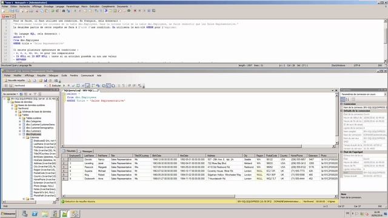Click the Dodsworth cell in results grid
The width and height of the screenshot is (388, 218).
90,179
